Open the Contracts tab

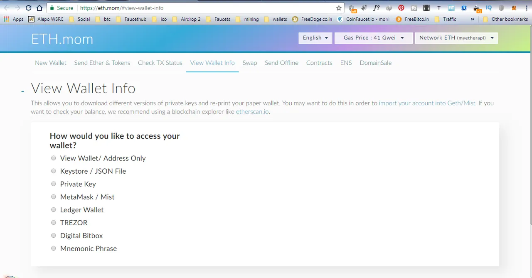[319, 63]
